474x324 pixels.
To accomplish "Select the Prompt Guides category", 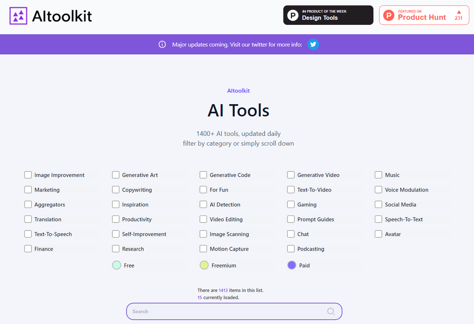I will click(291, 219).
